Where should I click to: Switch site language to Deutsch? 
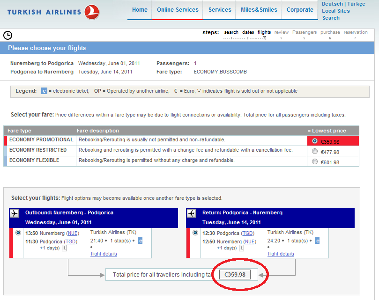click(332, 4)
